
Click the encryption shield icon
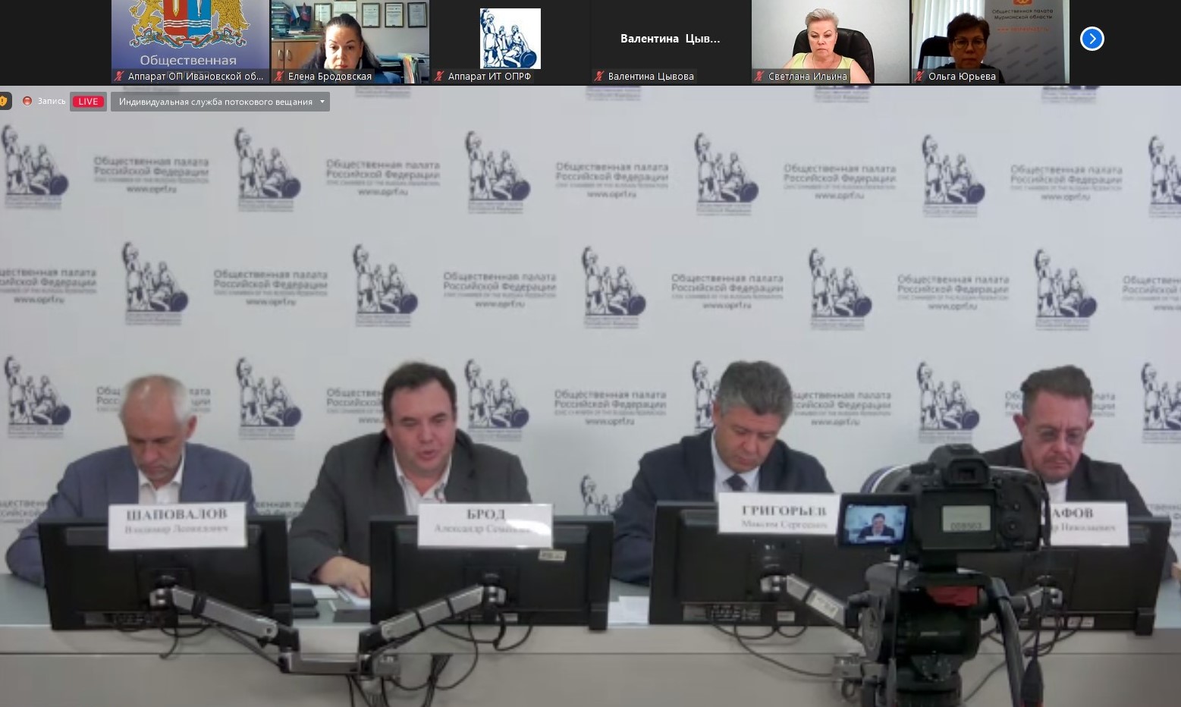[x=4, y=101]
